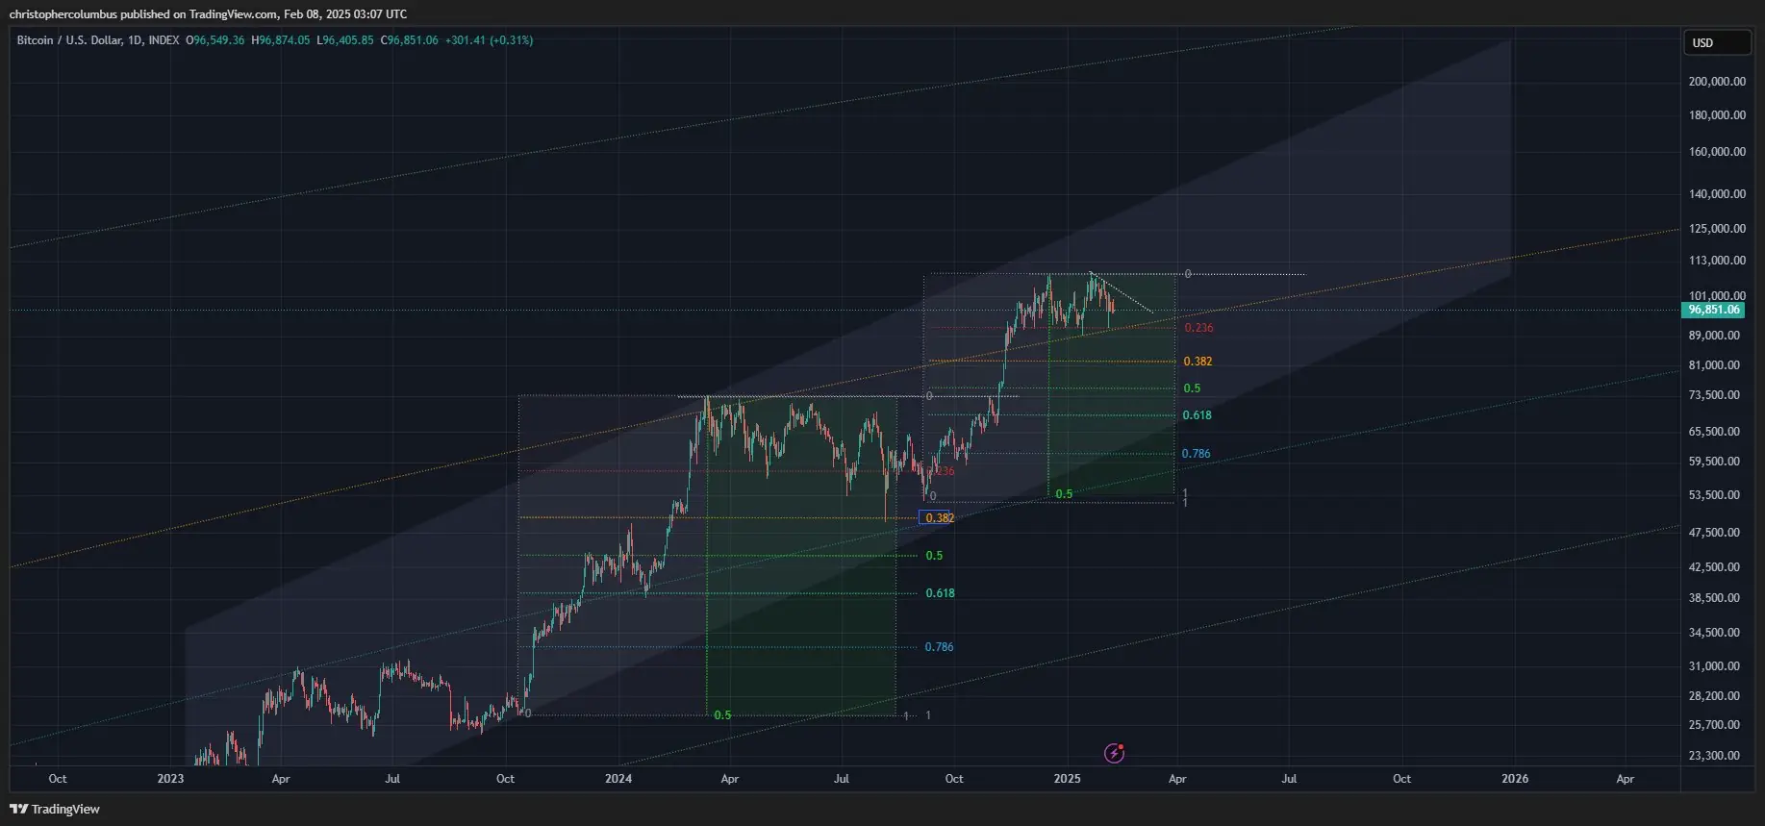This screenshot has width=1765, height=826.
Task: Click the red 0.236 label of the upper Fibonacci
Action: pos(1198,328)
